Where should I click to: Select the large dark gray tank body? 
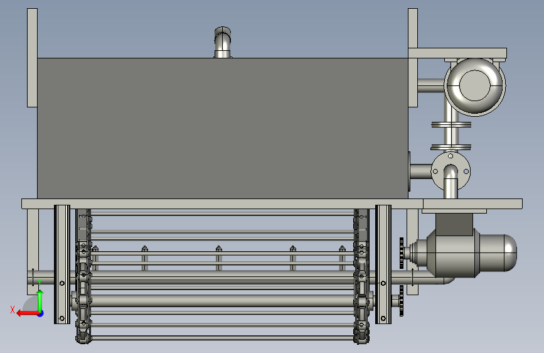coord(222,128)
